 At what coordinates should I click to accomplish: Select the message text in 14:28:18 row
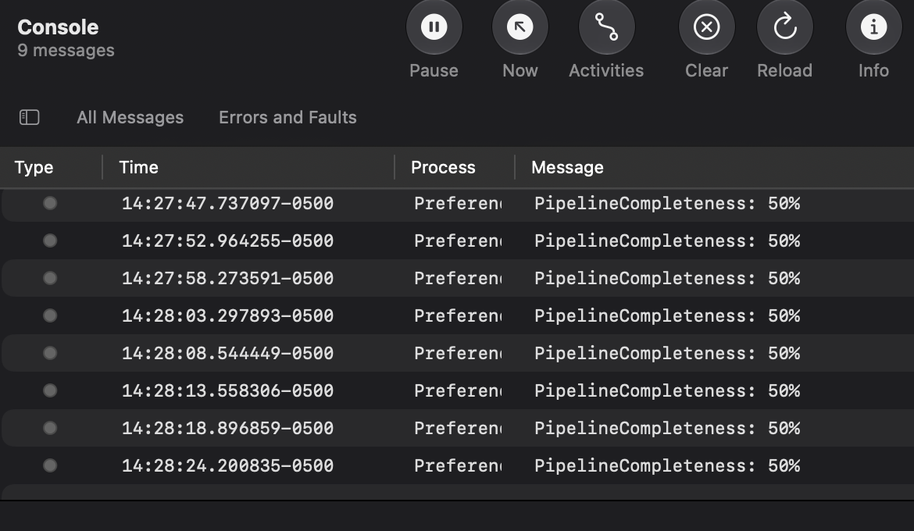coord(667,428)
